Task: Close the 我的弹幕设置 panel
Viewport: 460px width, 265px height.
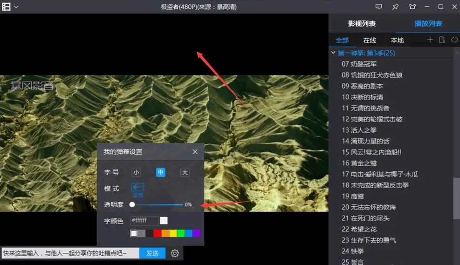Action: 195,152
